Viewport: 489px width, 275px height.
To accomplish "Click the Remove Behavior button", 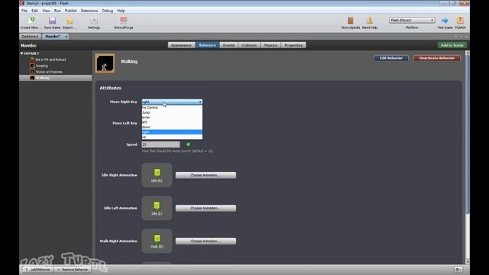I will (x=73, y=270).
